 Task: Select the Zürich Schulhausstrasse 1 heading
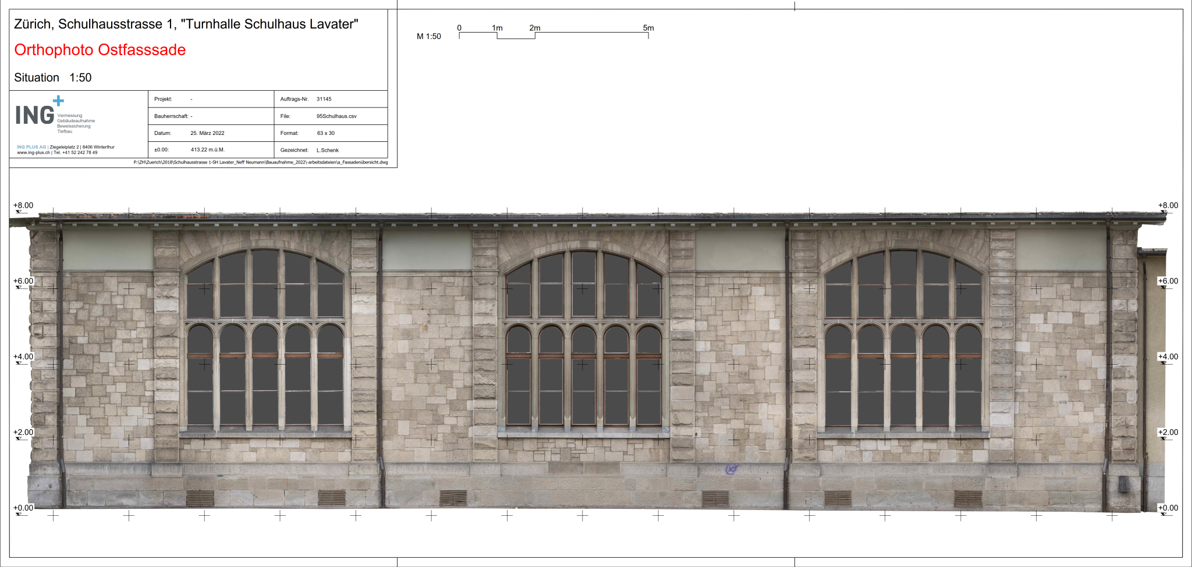(186, 24)
